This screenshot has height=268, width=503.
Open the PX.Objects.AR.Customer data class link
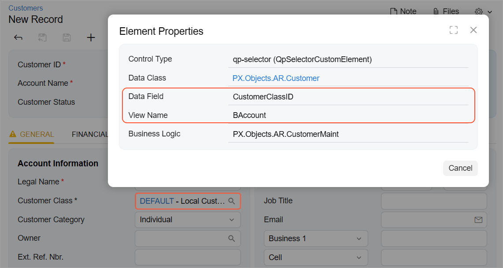[x=276, y=78]
